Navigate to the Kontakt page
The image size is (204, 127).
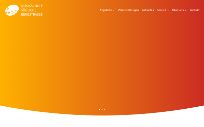pos(194,10)
